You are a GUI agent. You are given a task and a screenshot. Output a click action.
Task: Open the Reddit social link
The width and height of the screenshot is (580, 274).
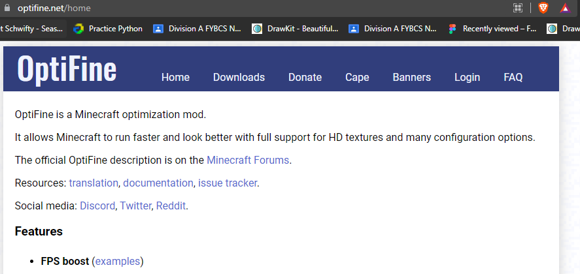(171, 206)
